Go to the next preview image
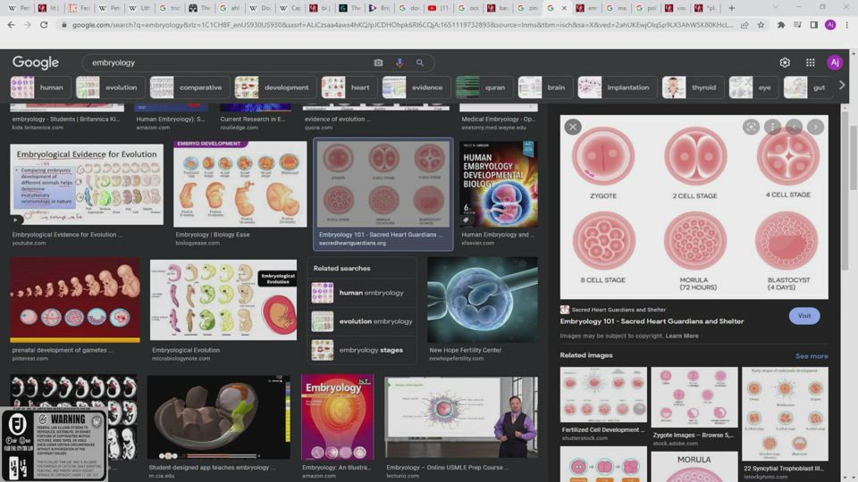 (815, 127)
